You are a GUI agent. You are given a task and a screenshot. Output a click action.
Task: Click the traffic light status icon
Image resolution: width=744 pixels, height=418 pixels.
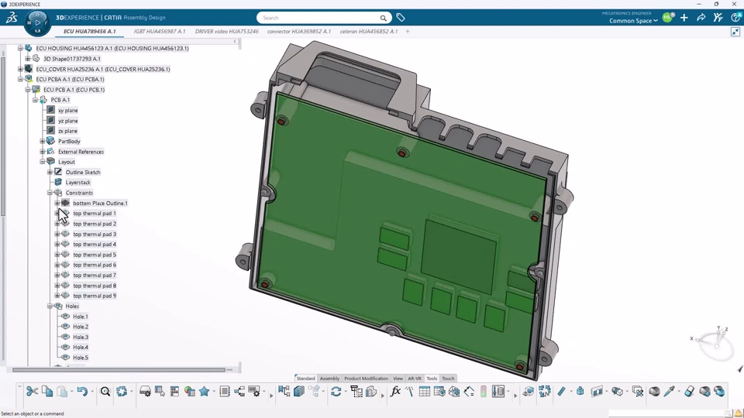pos(484,392)
